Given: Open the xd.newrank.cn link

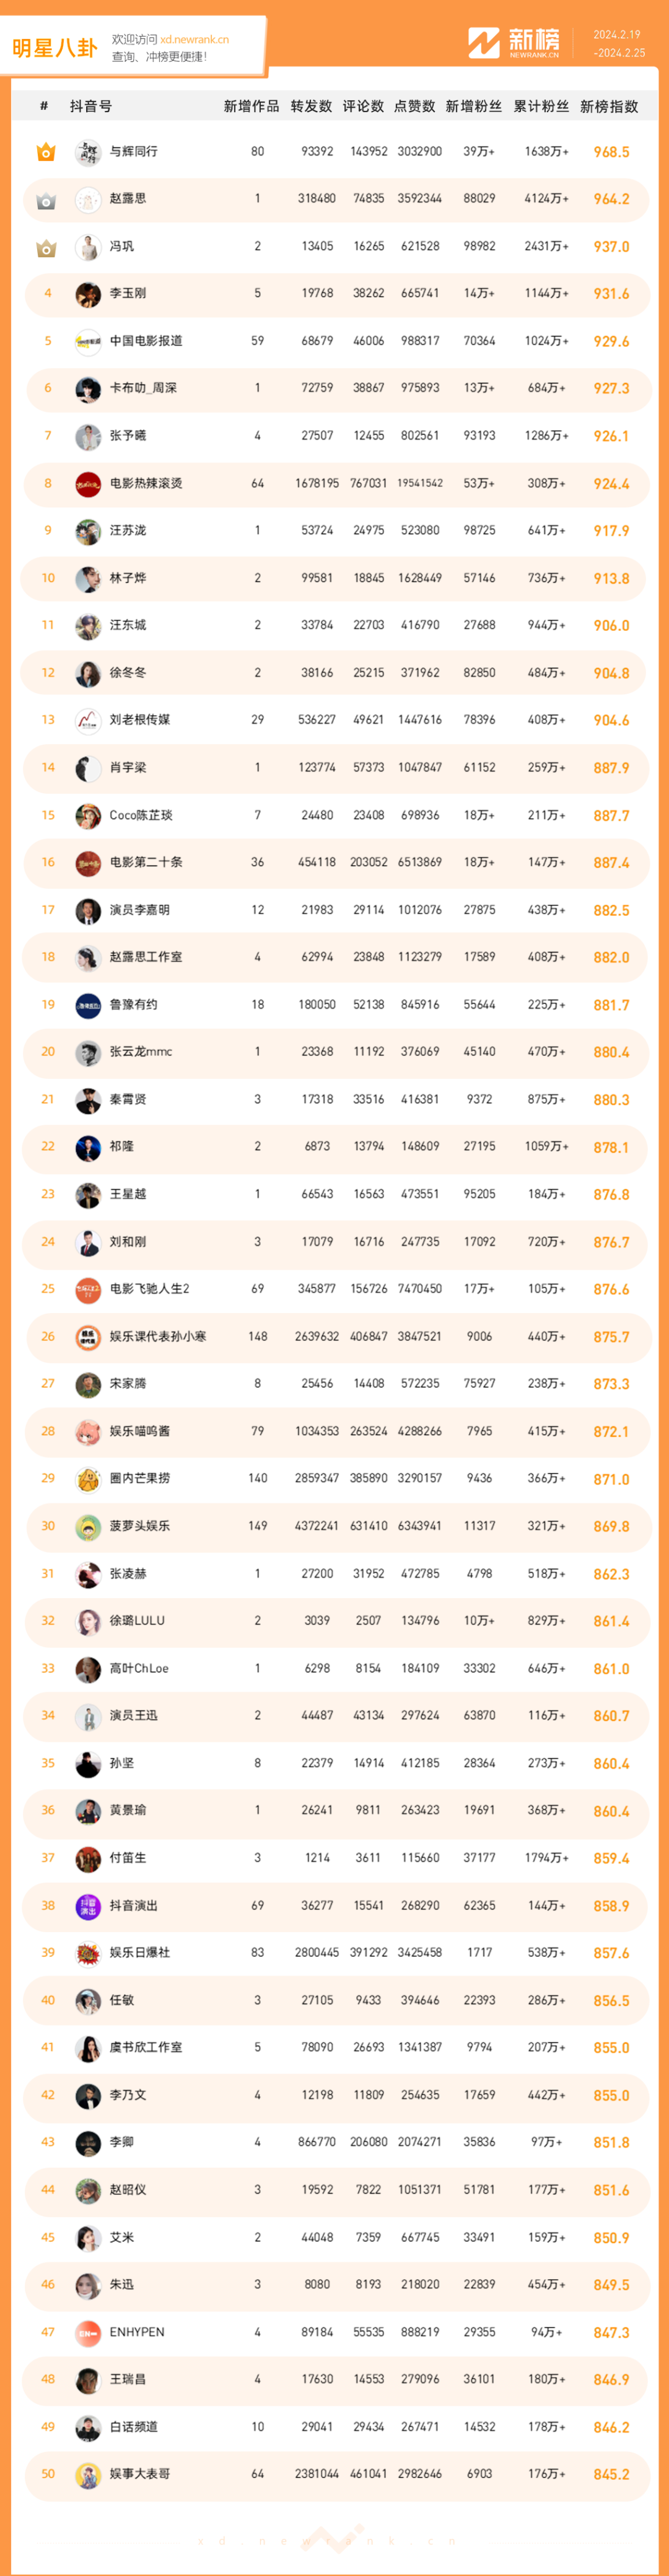Looking at the screenshot, I should click(194, 40).
